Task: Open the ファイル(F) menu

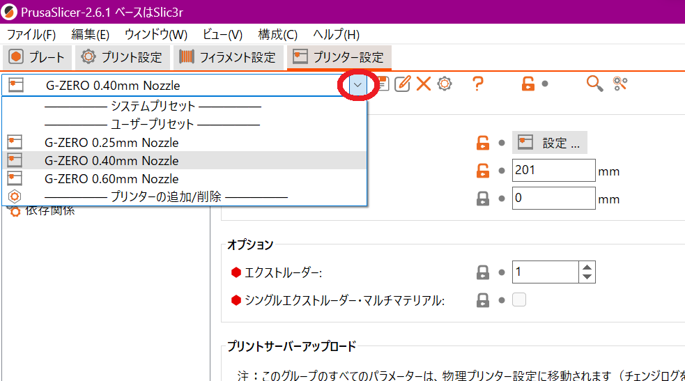Action: tap(31, 34)
